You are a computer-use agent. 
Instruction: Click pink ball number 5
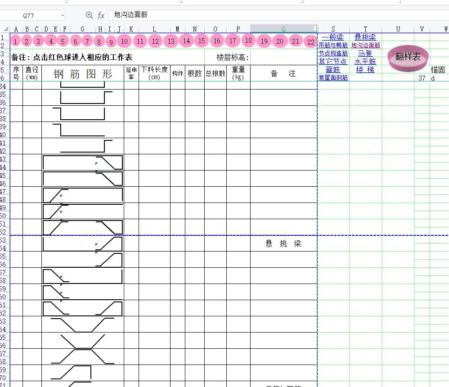[63, 41]
